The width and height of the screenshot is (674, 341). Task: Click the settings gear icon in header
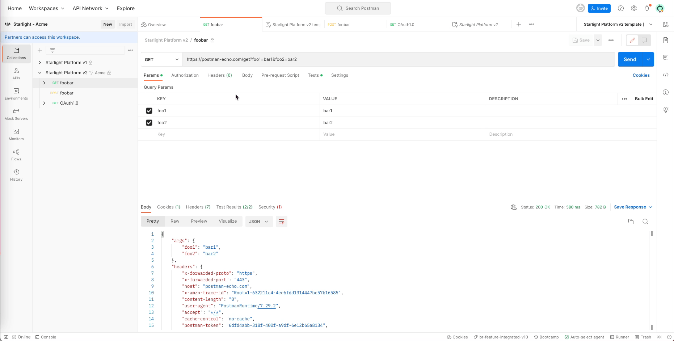pyautogui.click(x=634, y=8)
